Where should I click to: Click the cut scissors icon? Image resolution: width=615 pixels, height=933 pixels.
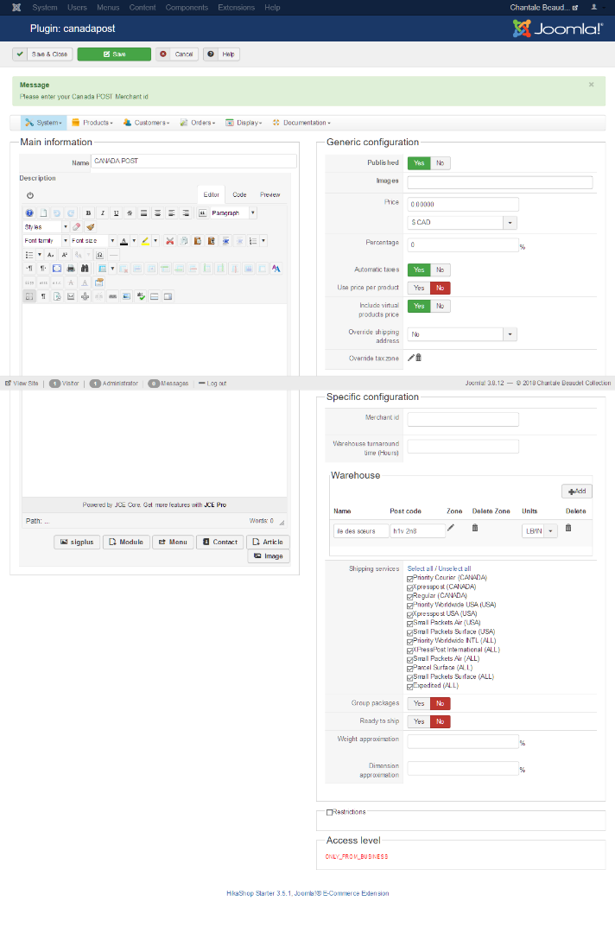pyautogui.click(x=170, y=241)
